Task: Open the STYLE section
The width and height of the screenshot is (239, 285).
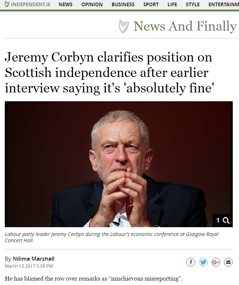Action: click(x=193, y=4)
